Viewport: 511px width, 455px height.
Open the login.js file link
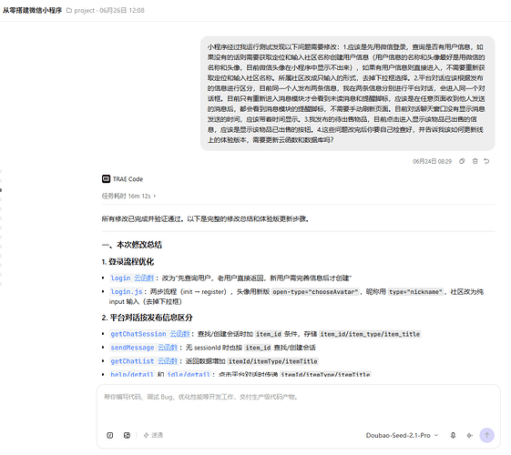click(127, 291)
